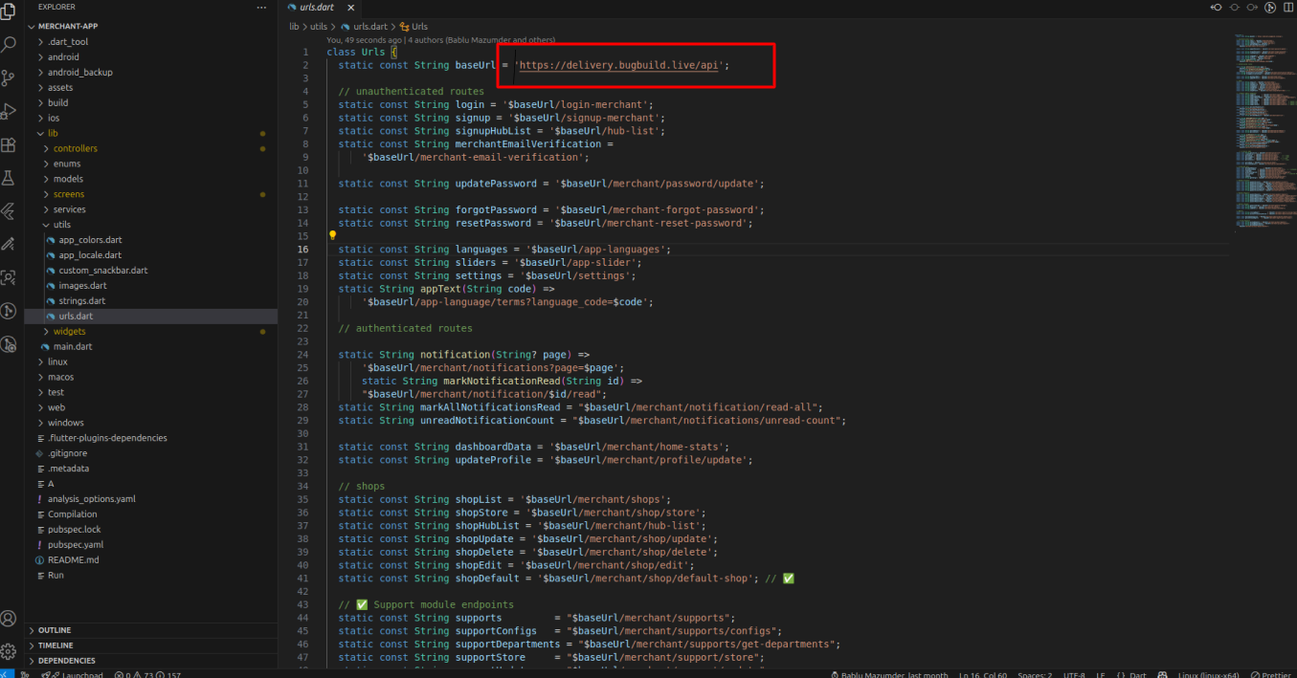This screenshot has width=1297, height=678.
Task: Open the Source Control view
Action: 10,77
